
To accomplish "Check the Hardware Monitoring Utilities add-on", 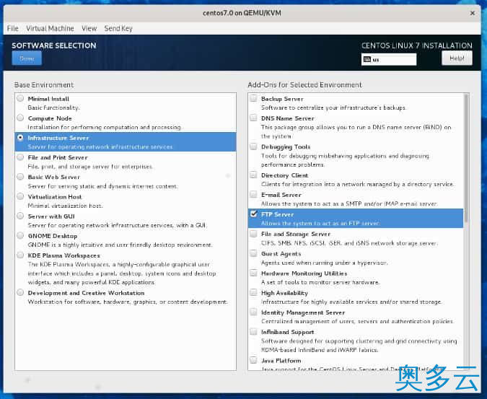I will pyautogui.click(x=254, y=273).
